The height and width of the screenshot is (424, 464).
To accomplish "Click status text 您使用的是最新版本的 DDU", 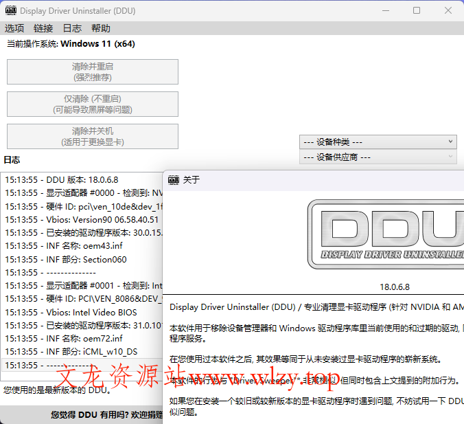I will pos(57,390).
